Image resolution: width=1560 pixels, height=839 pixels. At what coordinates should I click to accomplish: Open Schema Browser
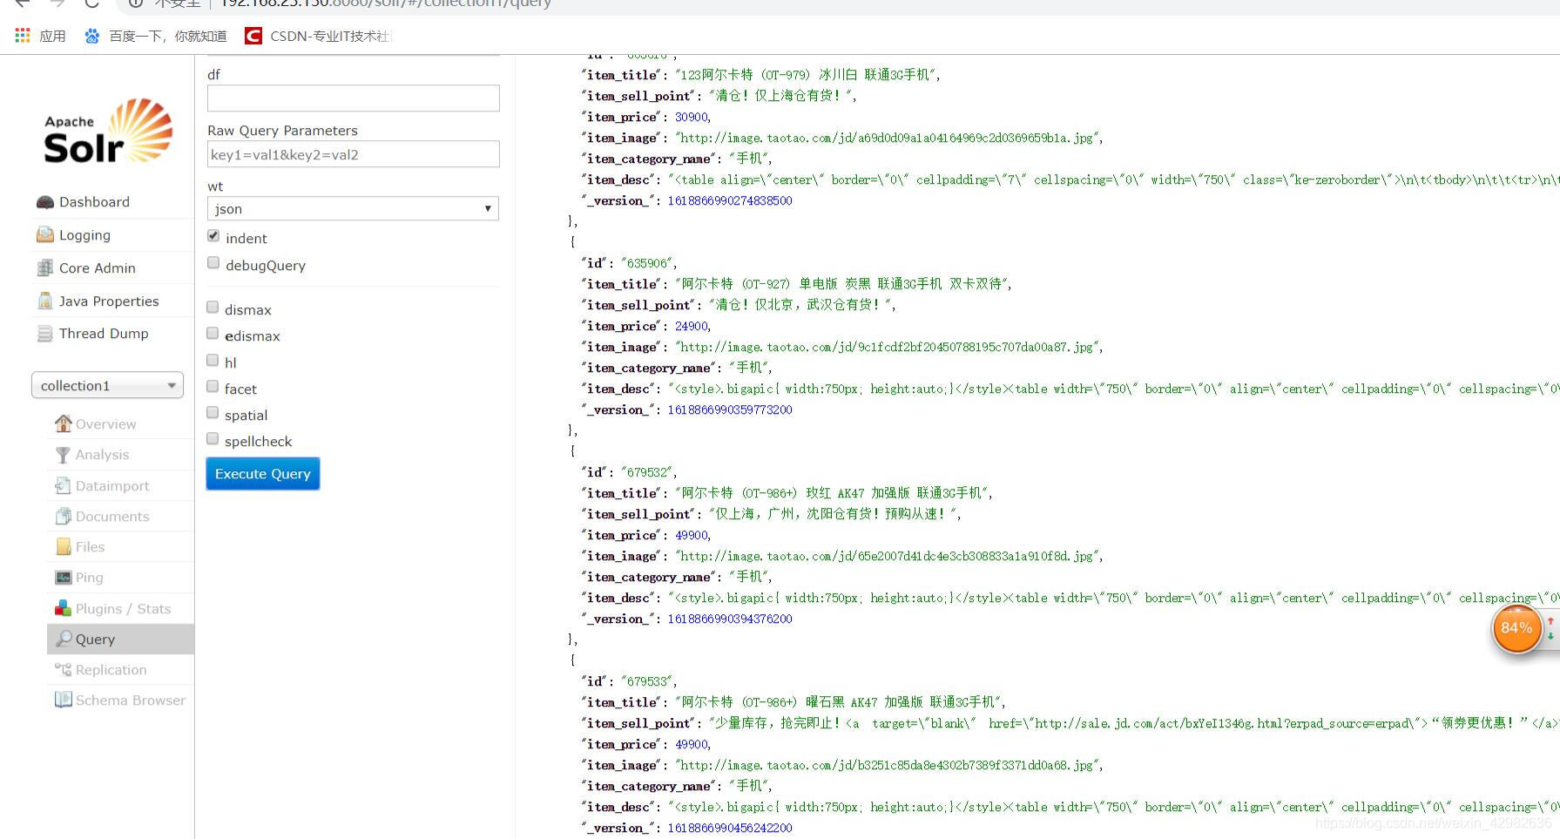(131, 700)
